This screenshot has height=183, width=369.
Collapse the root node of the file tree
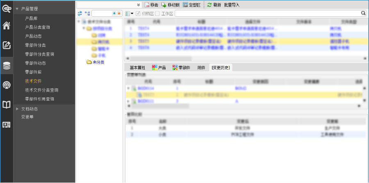tap(79, 22)
